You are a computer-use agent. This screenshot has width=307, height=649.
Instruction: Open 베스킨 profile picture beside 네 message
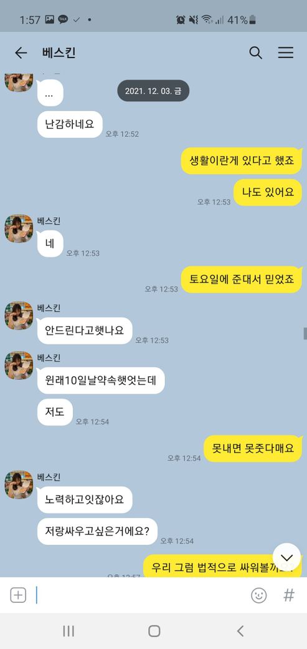[x=19, y=228]
